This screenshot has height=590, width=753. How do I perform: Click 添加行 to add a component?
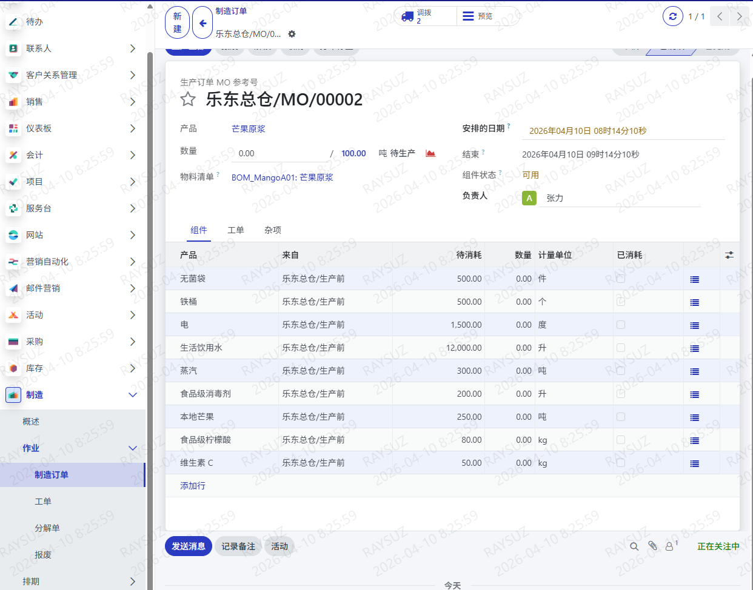pos(193,486)
